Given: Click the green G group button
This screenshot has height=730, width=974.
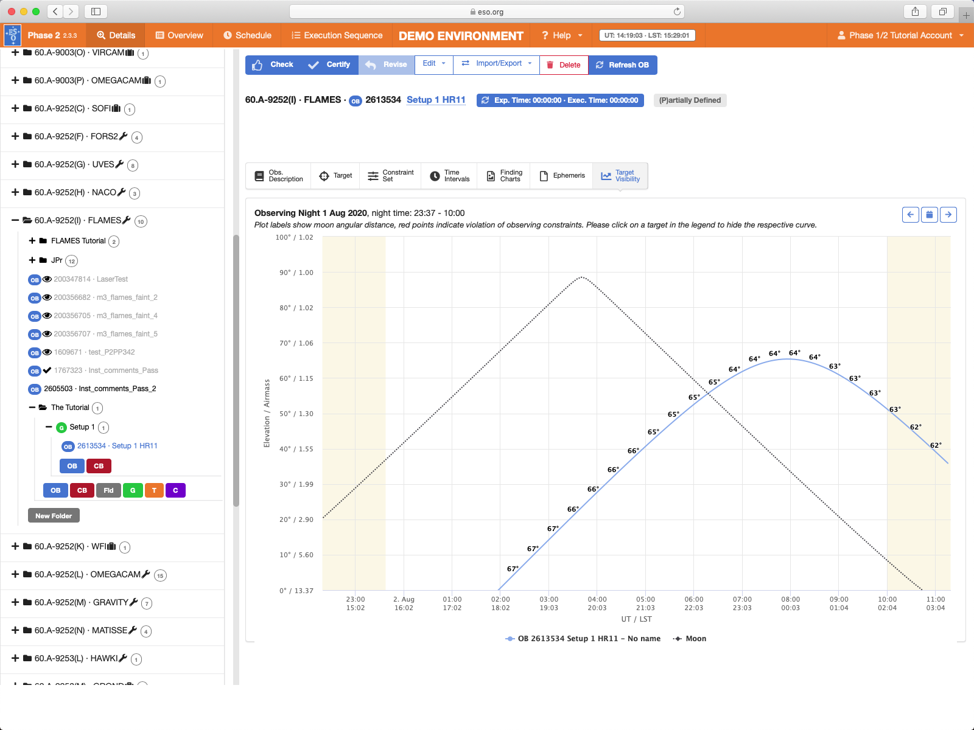Looking at the screenshot, I should (x=133, y=490).
